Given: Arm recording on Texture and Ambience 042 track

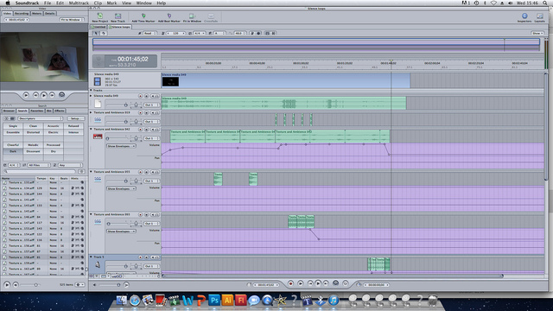Looking at the screenshot, I should click(x=140, y=130).
